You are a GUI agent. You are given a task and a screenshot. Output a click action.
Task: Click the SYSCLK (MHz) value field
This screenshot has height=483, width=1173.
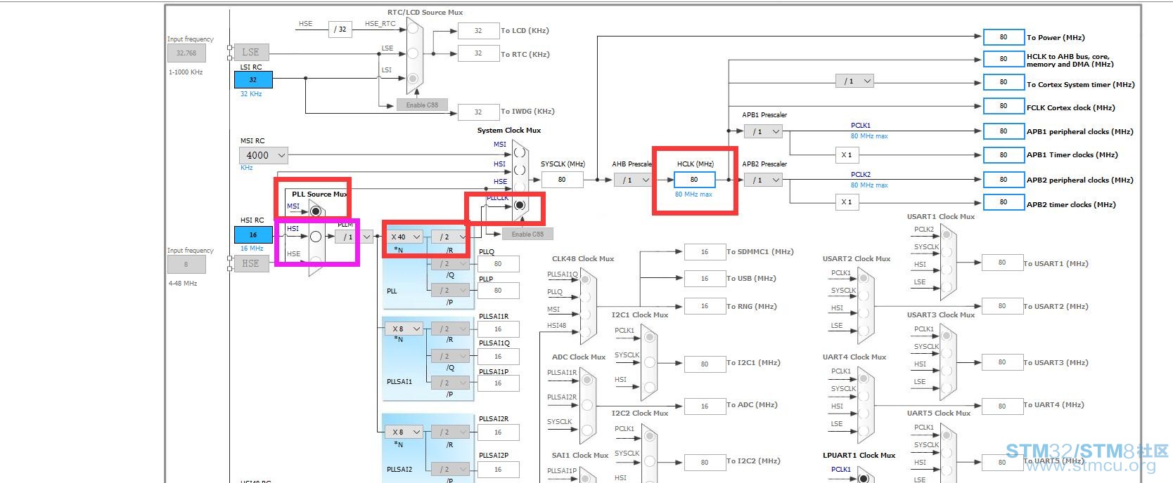click(562, 180)
